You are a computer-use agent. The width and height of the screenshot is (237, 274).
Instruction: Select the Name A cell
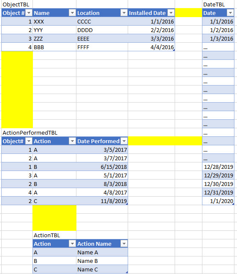point(102,252)
